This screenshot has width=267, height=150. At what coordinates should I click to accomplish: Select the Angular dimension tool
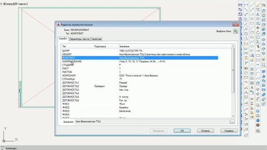click(246, 39)
